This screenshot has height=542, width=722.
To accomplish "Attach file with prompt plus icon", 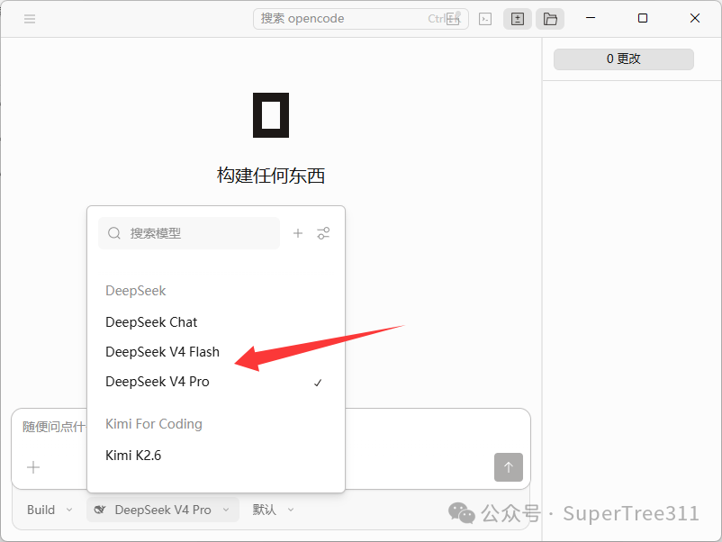I will pos(33,467).
